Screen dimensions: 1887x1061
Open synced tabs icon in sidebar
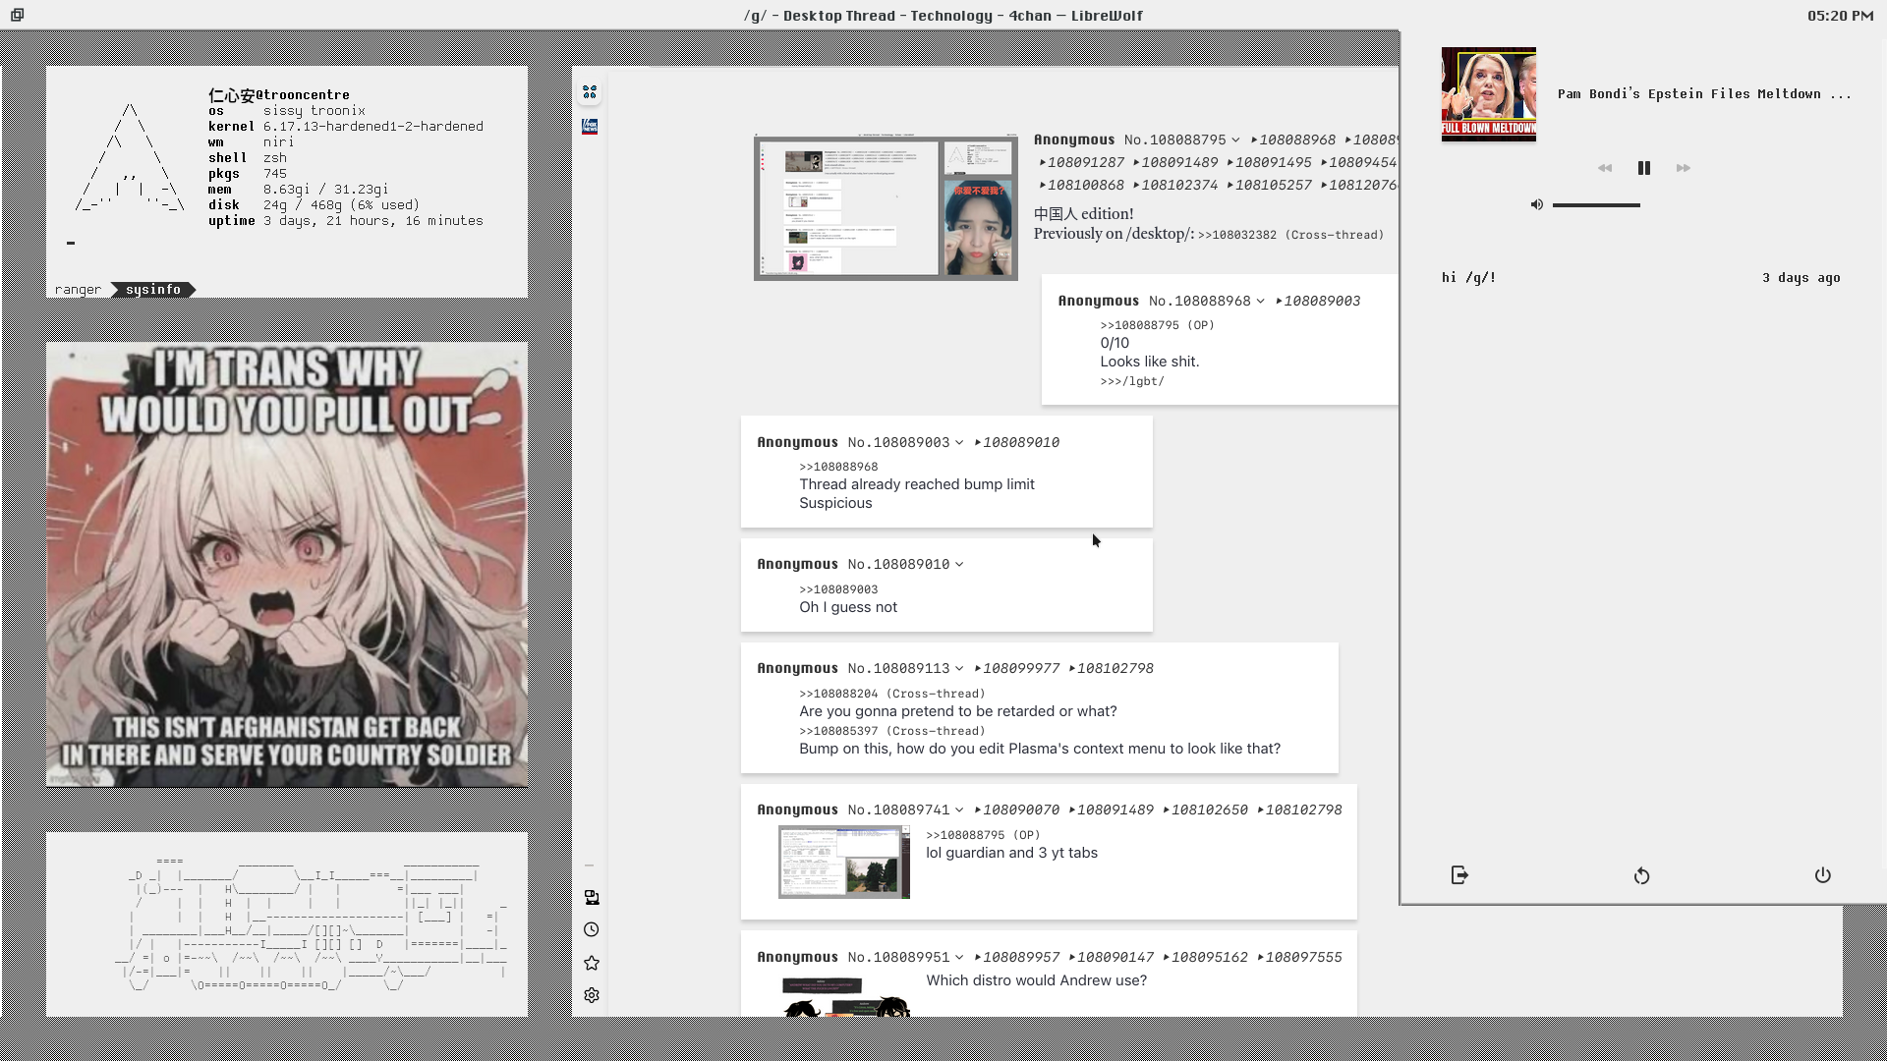coord(592,898)
